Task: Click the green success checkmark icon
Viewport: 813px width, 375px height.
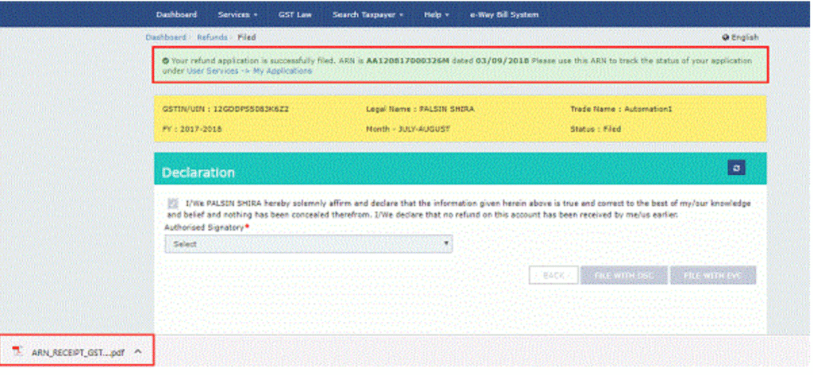Action: 164,59
